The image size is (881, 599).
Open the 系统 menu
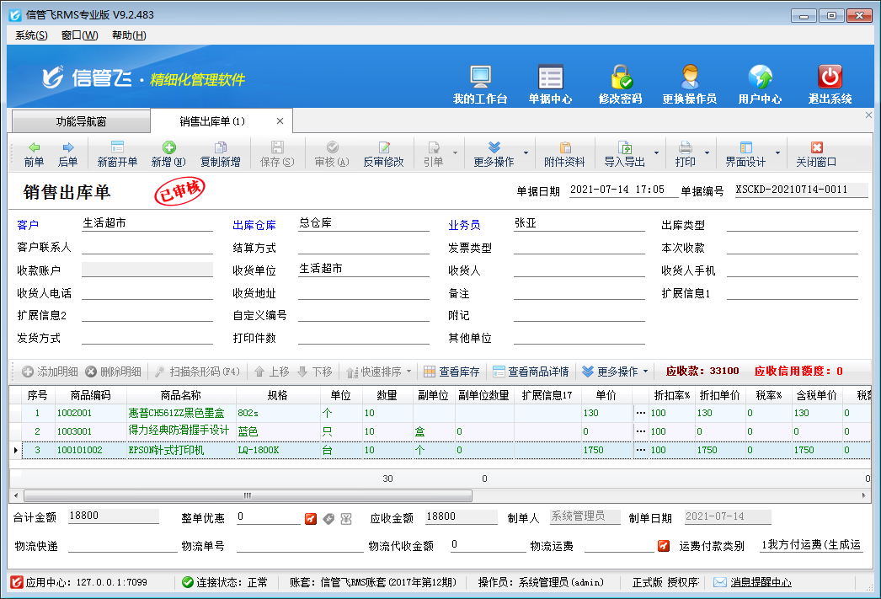(32, 35)
